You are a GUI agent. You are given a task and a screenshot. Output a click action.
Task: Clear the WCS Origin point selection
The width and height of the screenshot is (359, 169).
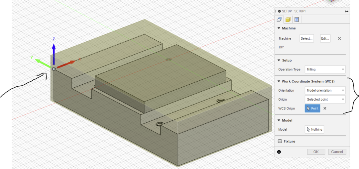tap(325, 108)
